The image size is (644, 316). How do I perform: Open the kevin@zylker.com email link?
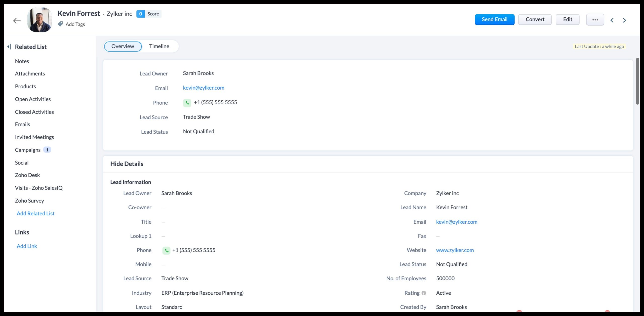click(x=204, y=88)
